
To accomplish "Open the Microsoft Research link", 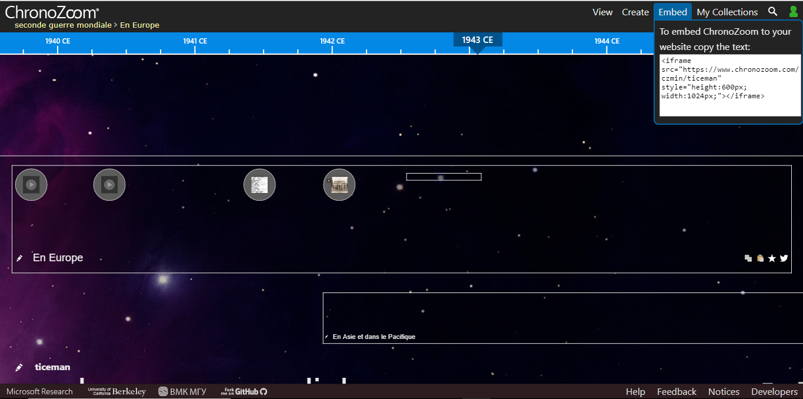I will [x=39, y=391].
